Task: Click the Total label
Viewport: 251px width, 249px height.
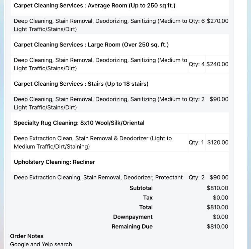Action: (146, 207)
